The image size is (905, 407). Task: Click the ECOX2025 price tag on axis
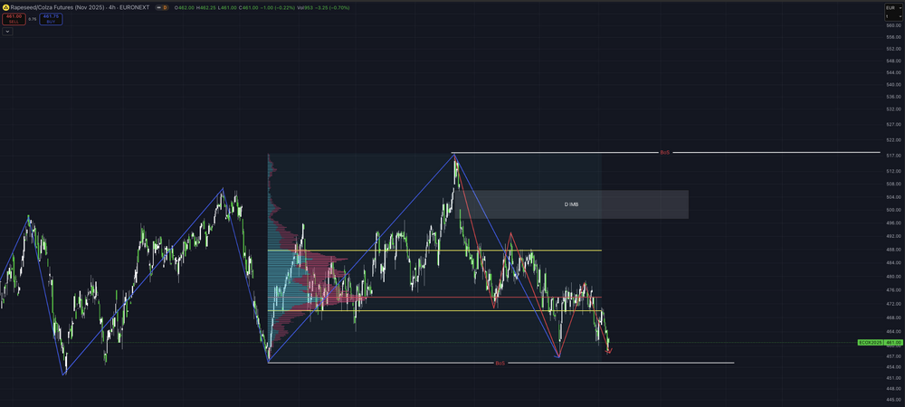pyautogui.click(x=871, y=343)
